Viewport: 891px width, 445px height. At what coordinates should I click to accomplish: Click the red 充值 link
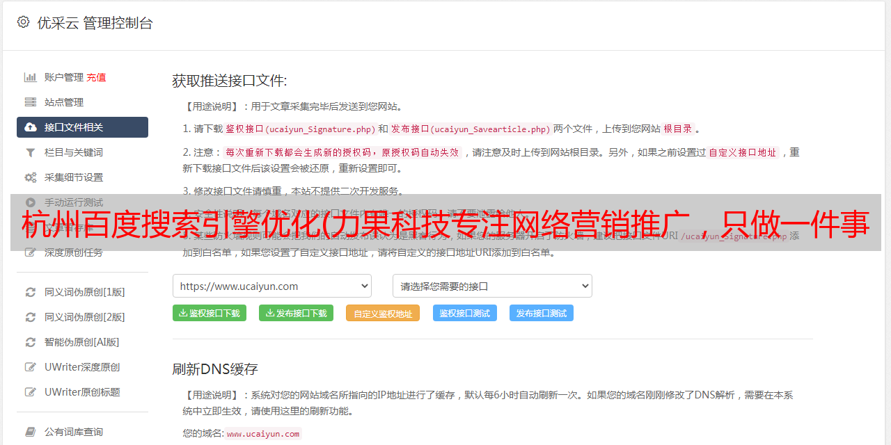(96, 77)
